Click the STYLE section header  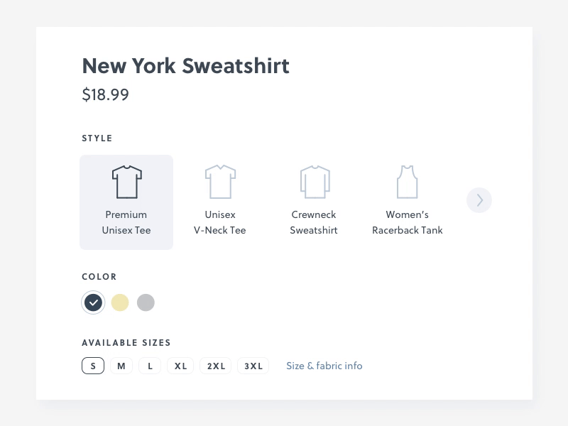click(98, 138)
